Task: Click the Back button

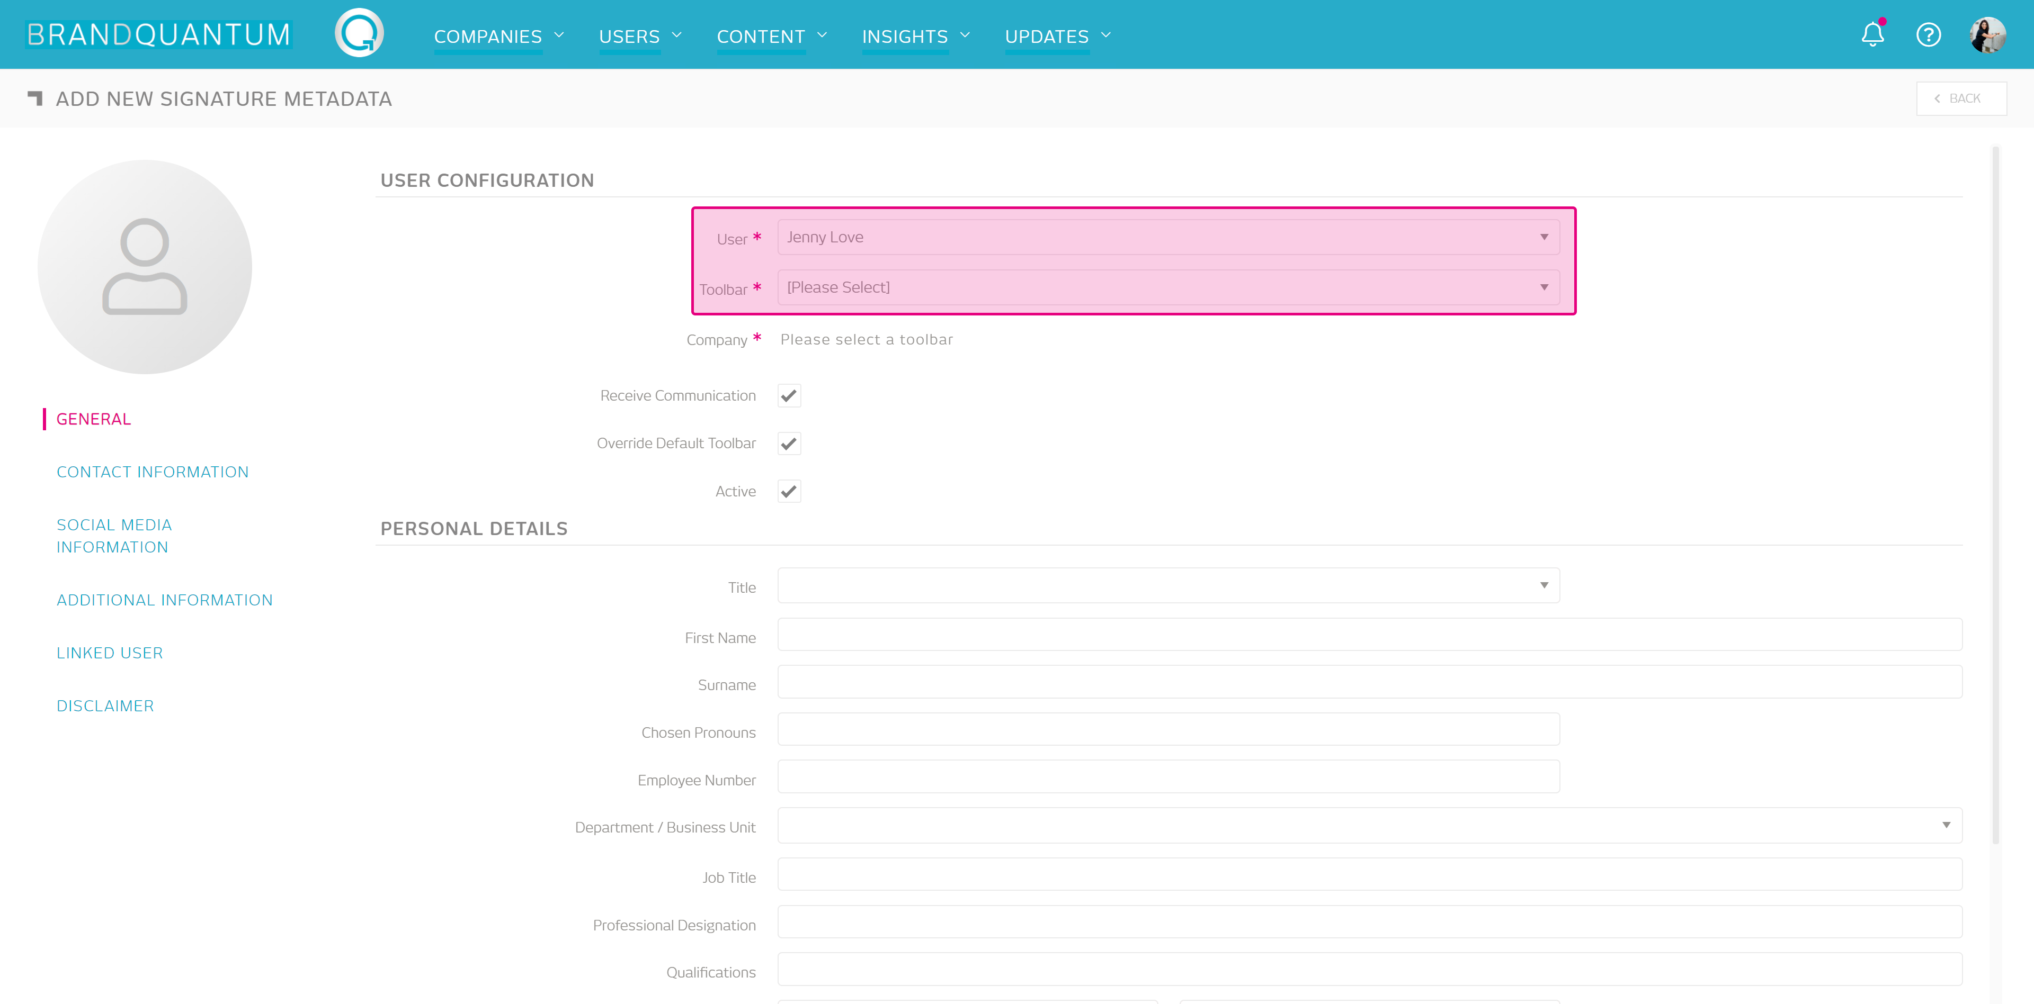Action: pos(1960,98)
